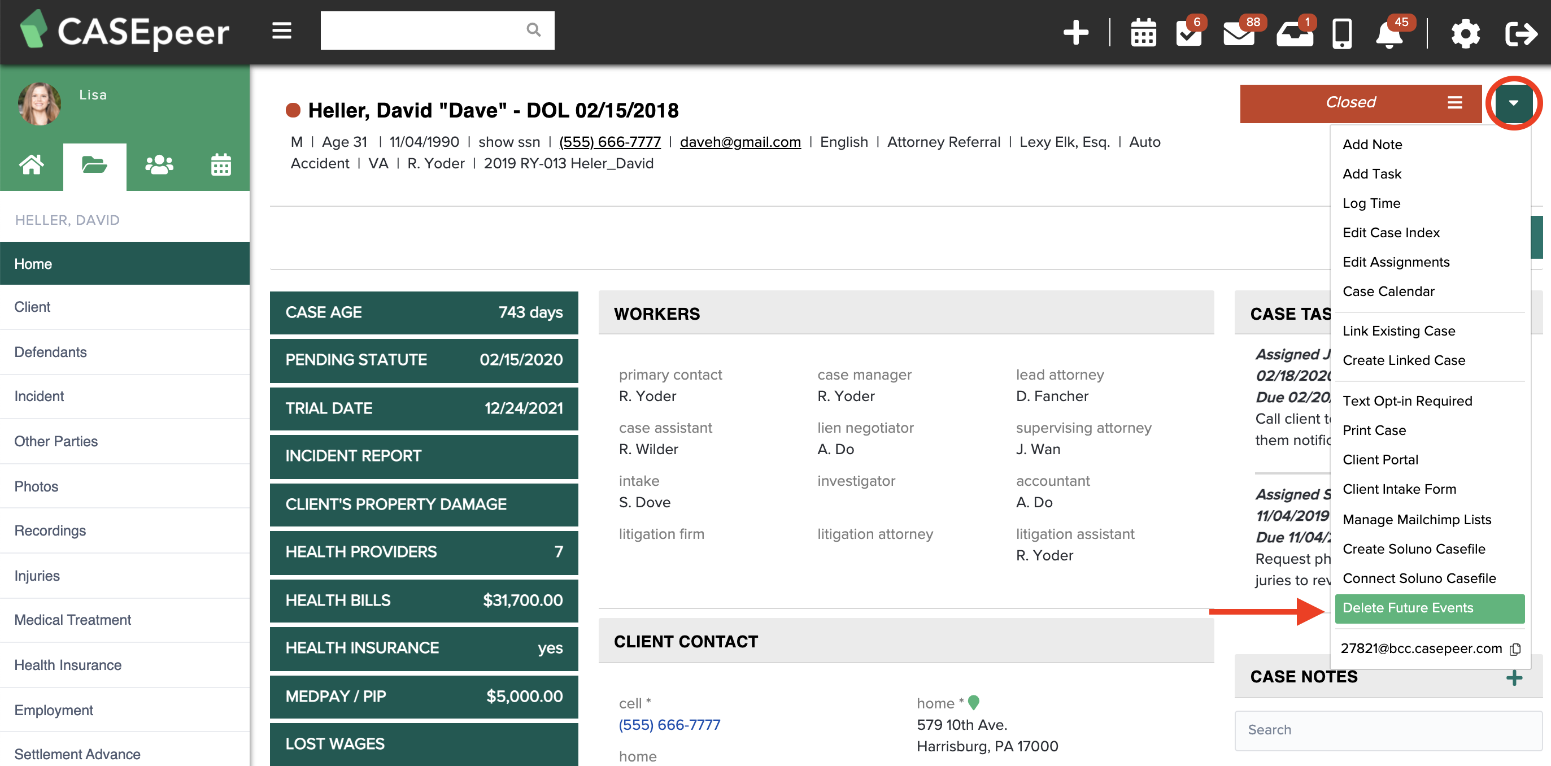Image resolution: width=1551 pixels, height=766 pixels.
Task: Click the Trial Date tile
Action: point(424,409)
